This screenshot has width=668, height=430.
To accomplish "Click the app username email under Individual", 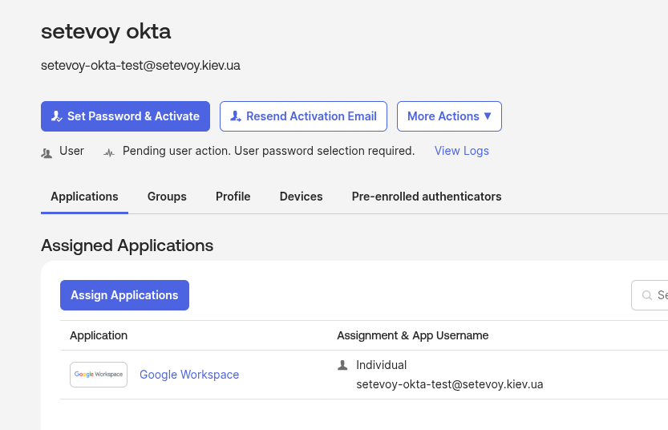I will pos(449,384).
